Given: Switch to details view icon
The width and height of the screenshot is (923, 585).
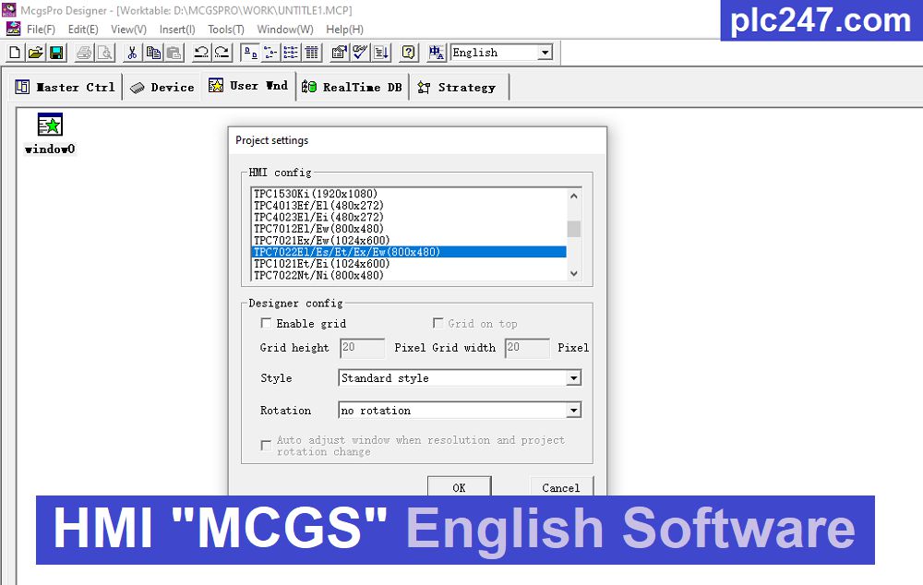Looking at the screenshot, I should coord(312,53).
